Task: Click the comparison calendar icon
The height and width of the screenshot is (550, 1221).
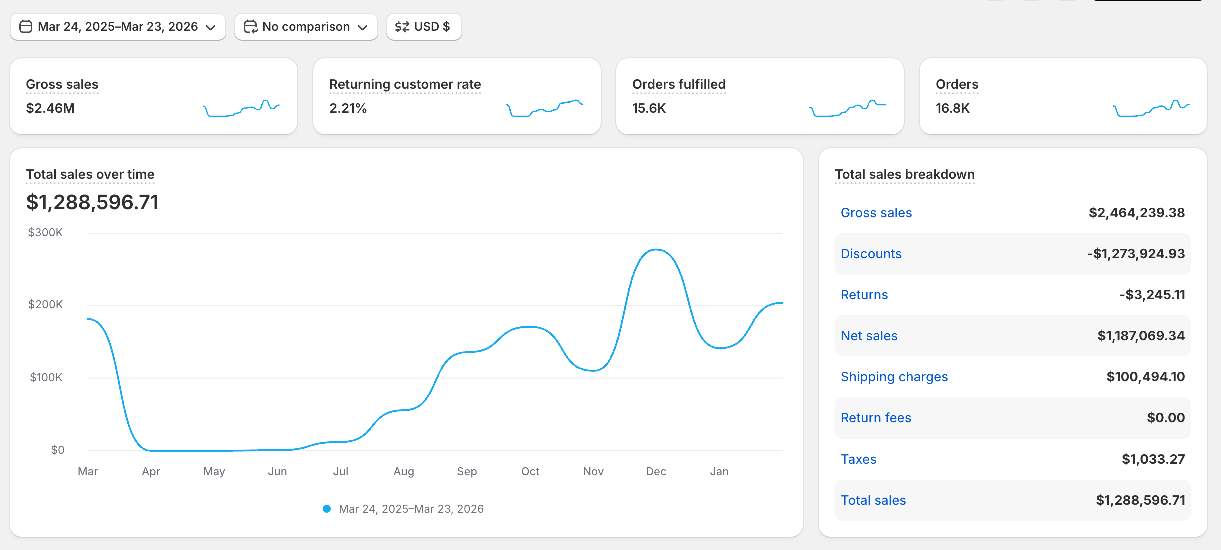Action: 250,26
